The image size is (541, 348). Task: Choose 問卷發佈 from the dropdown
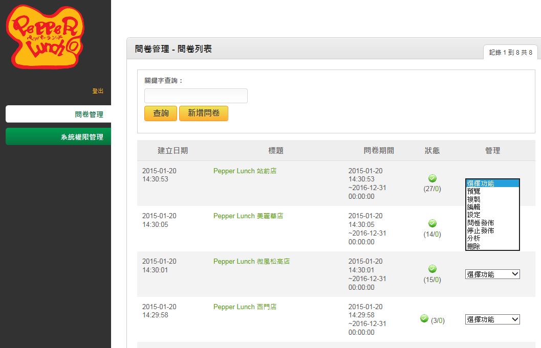[x=492, y=223]
